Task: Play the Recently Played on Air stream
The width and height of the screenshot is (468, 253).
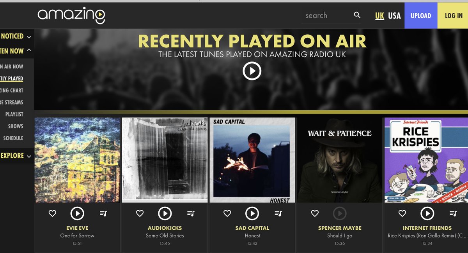Action: 252,71
